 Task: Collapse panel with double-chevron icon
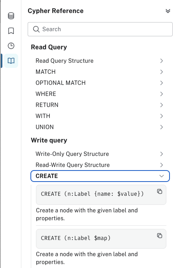point(168,11)
